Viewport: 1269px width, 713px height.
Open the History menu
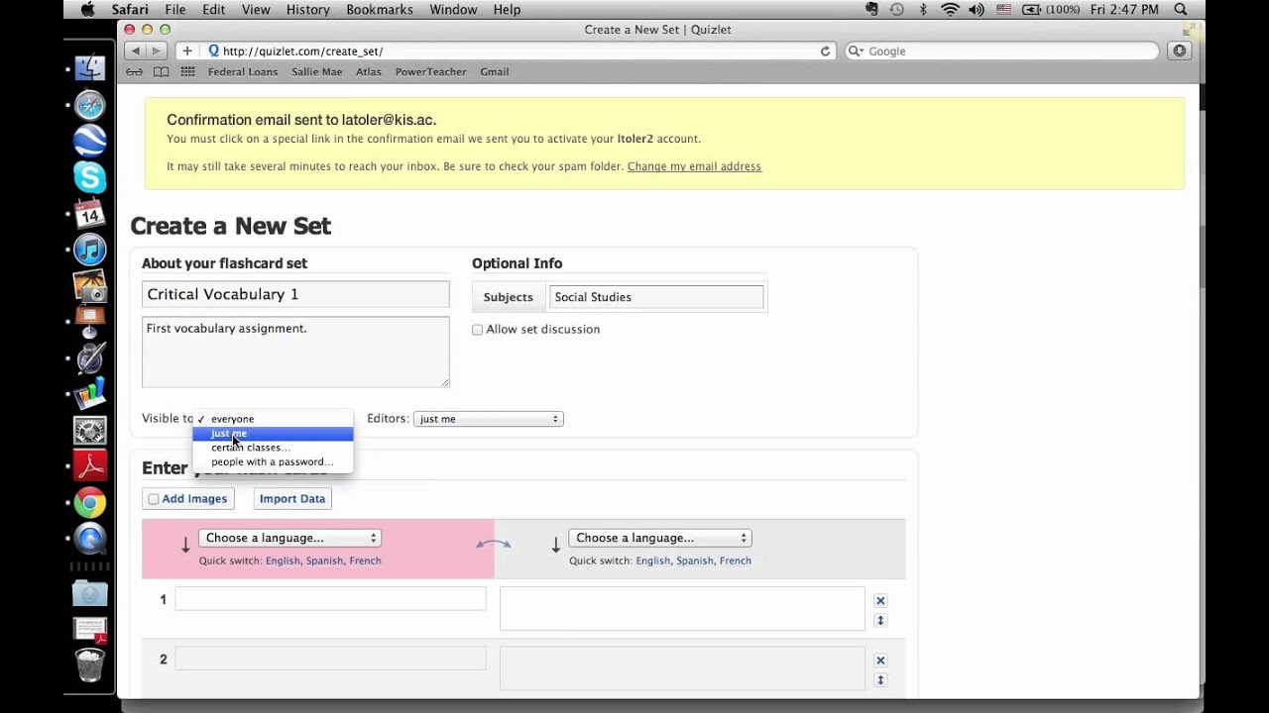[307, 9]
